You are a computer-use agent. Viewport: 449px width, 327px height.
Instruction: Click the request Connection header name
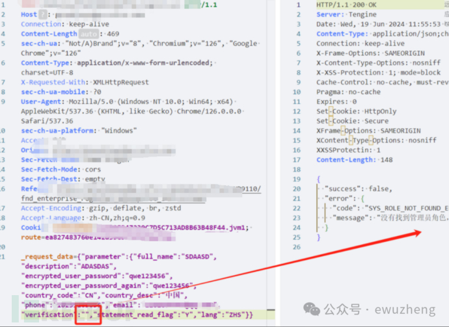pyautogui.click(x=41, y=24)
